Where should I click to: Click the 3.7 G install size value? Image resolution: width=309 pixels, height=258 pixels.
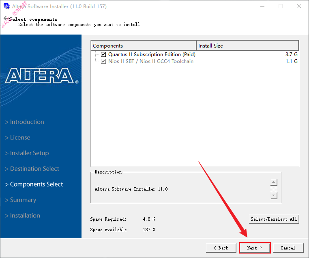click(292, 54)
